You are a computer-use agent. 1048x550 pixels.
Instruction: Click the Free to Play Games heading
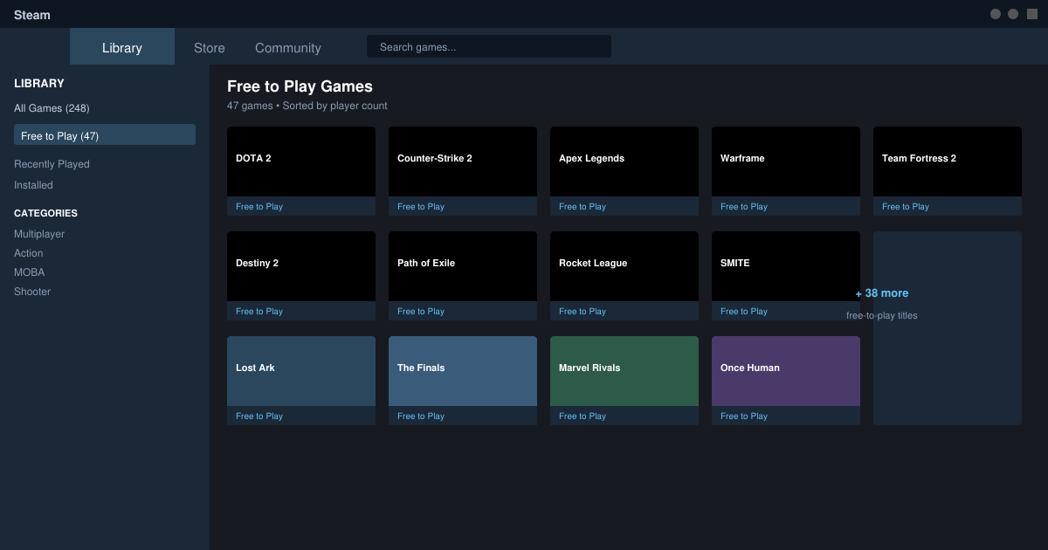300,86
